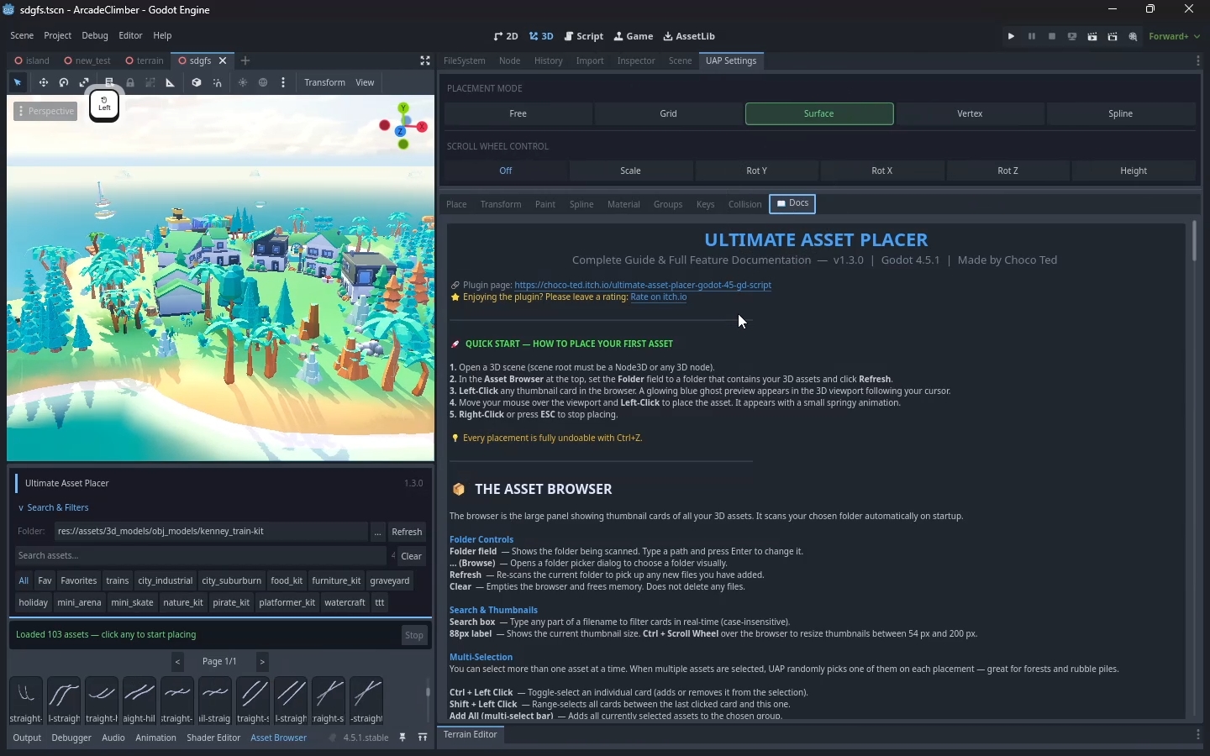
Task: Open the Debug menu
Action: [x=95, y=37]
